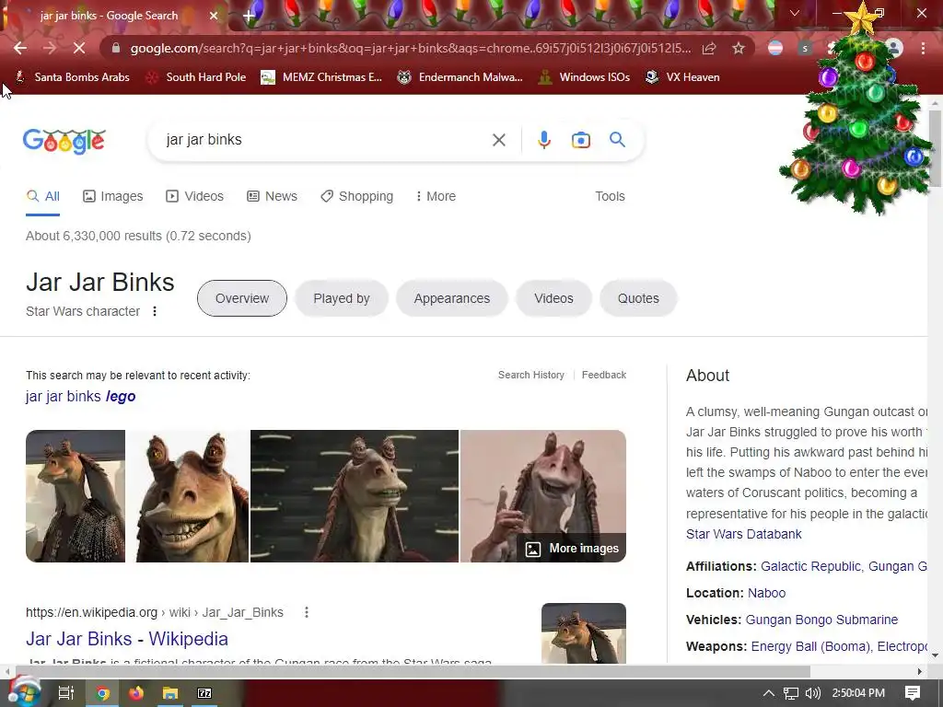Click the browser Back arrow
The image size is (943, 707).
coord(20,48)
